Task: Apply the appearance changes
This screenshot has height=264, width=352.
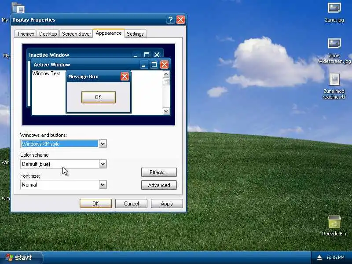Action: point(167,204)
